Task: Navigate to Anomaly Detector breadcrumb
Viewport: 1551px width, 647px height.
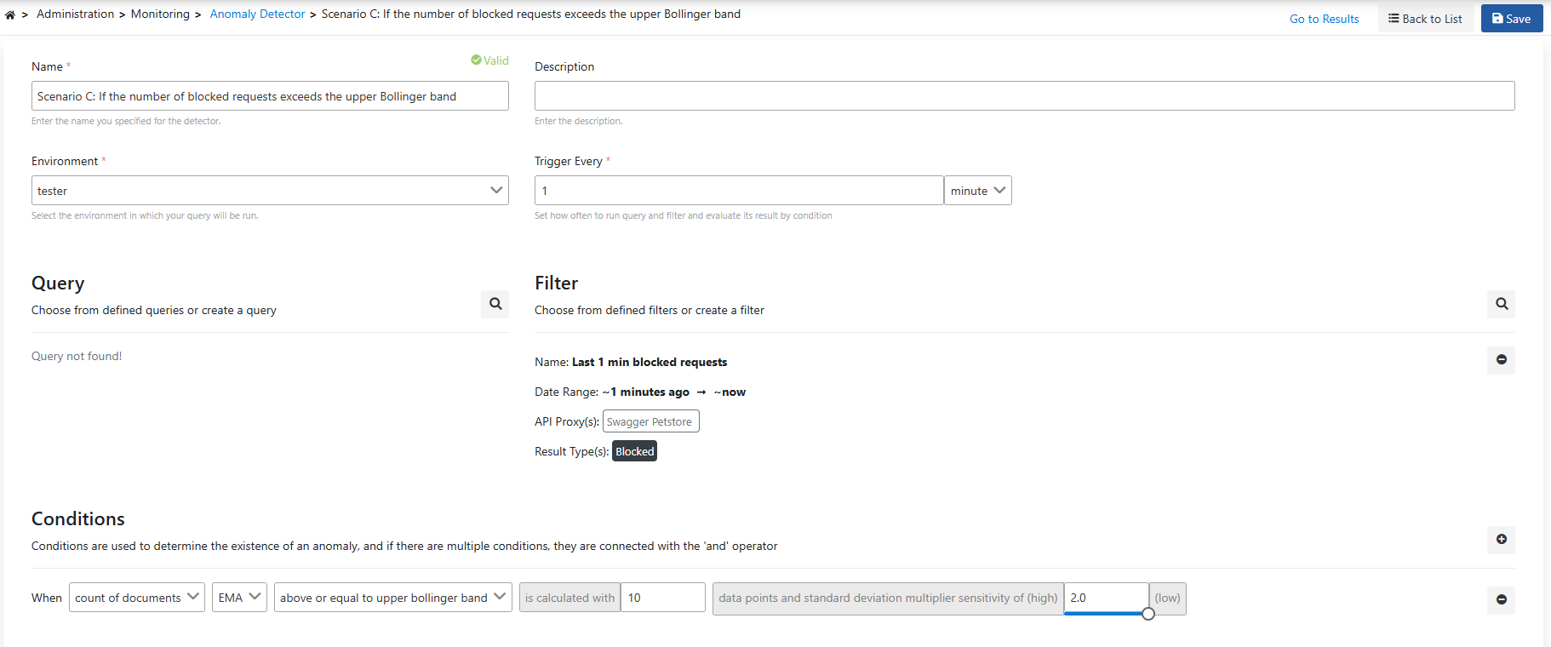Action: [257, 14]
